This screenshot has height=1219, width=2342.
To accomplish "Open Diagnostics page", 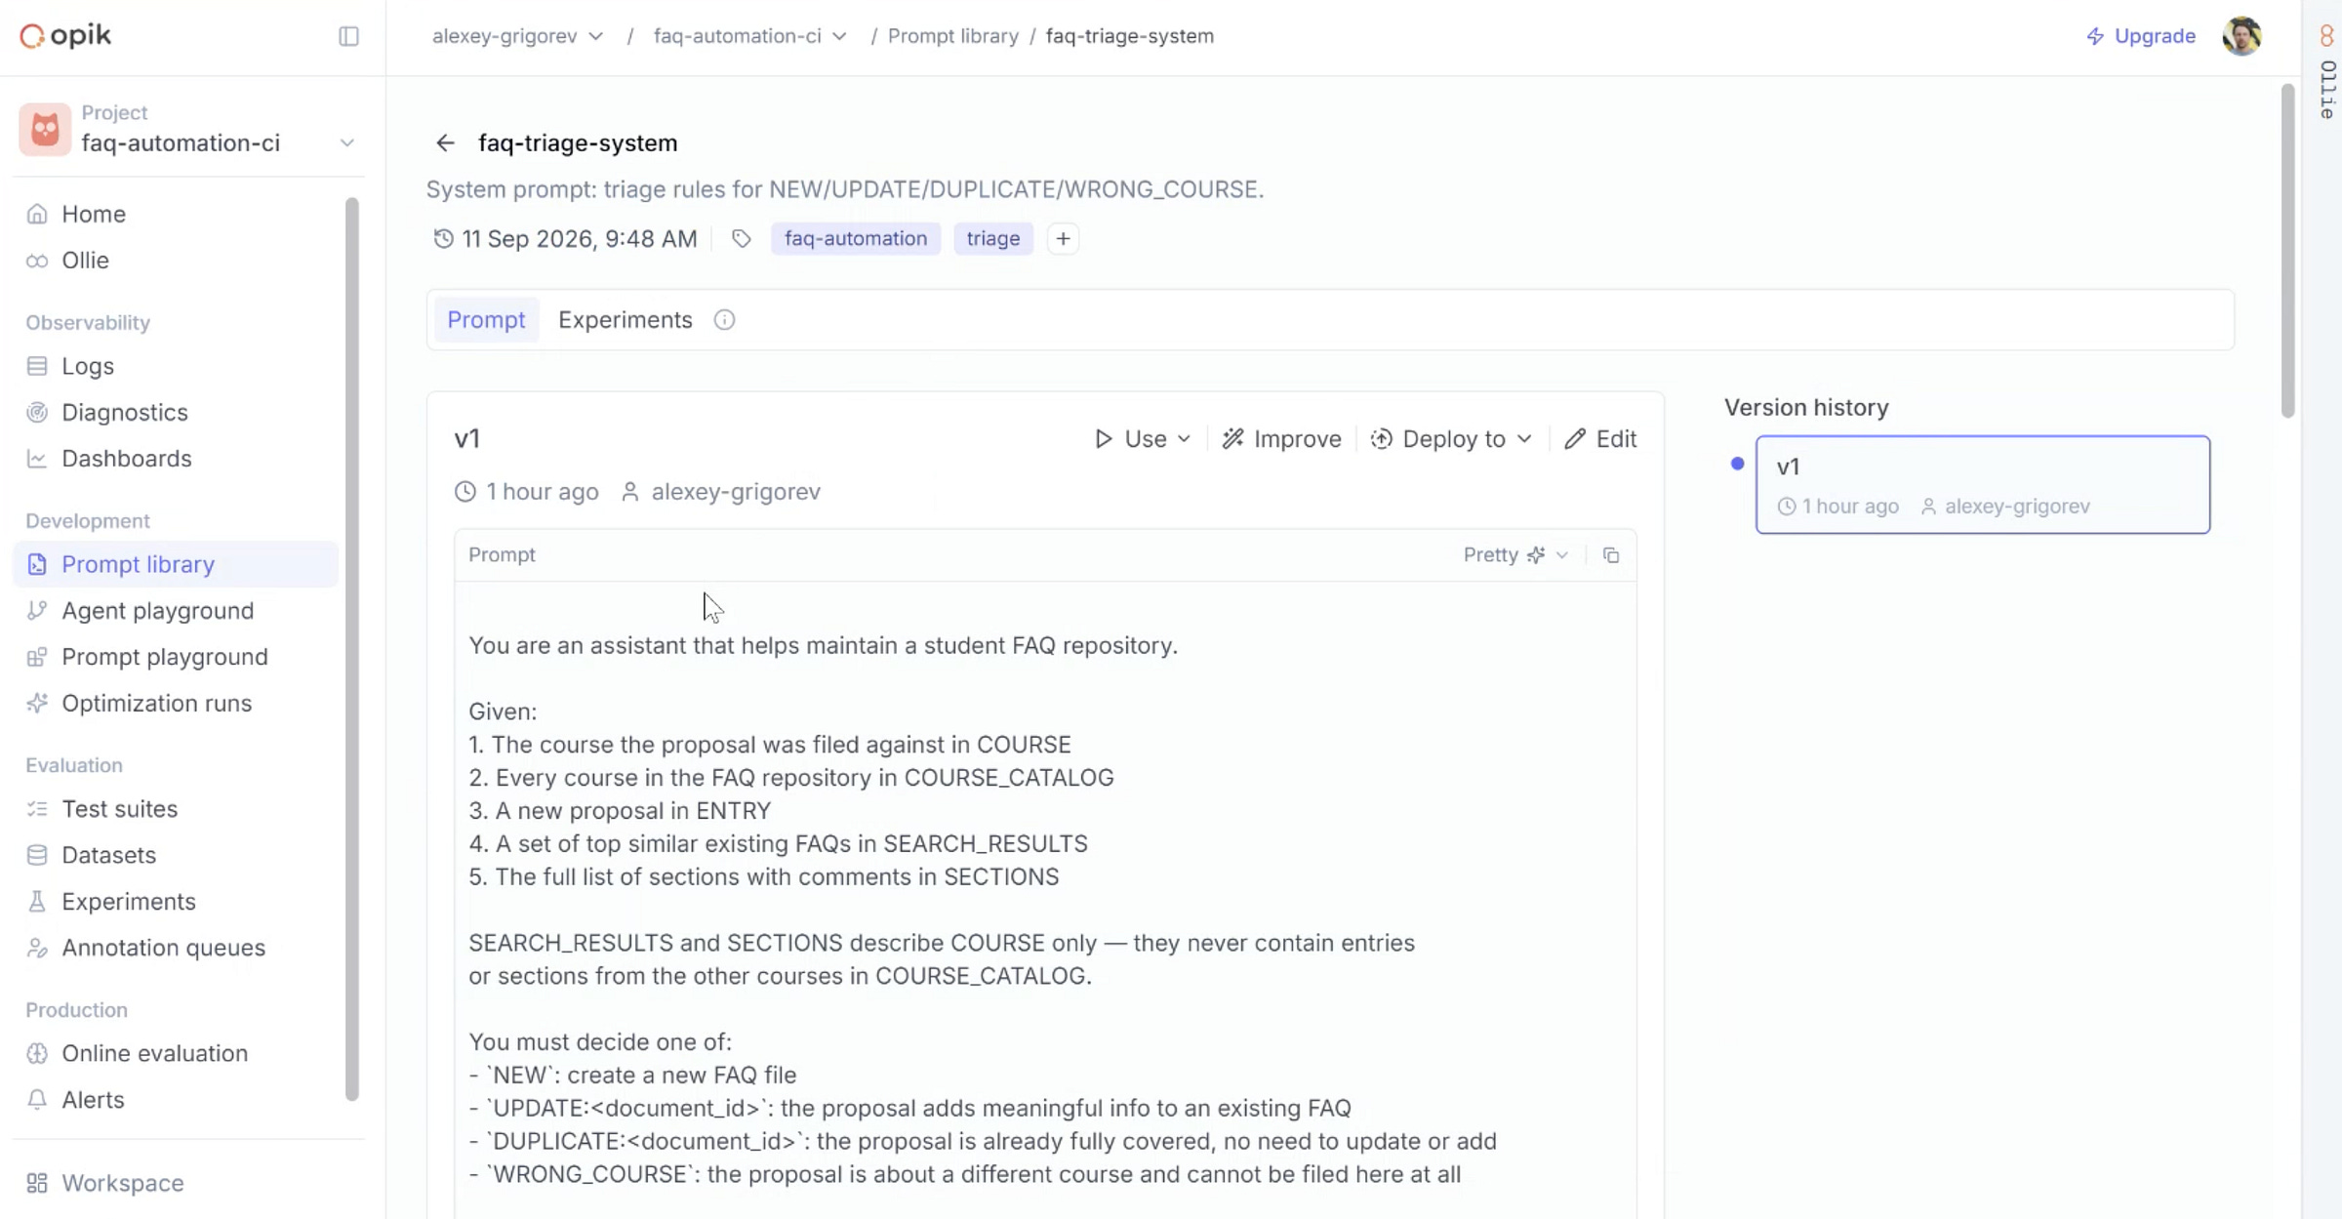I will pyautogui.click(x=176, y=412).
